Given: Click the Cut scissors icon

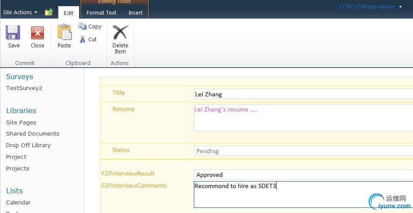Looking at the screenshot, I should click(82, 39).
